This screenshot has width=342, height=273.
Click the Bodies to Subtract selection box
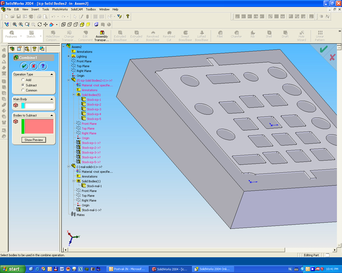pos(39,126)
